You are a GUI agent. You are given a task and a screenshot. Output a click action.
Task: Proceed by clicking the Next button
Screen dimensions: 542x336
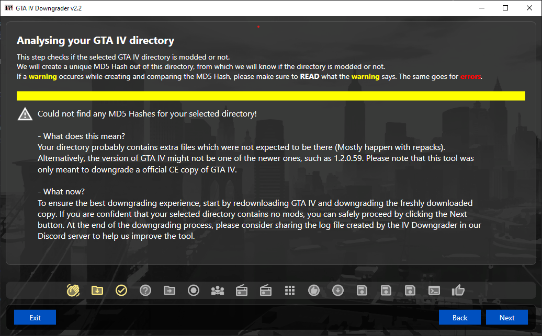click(507, 317)
